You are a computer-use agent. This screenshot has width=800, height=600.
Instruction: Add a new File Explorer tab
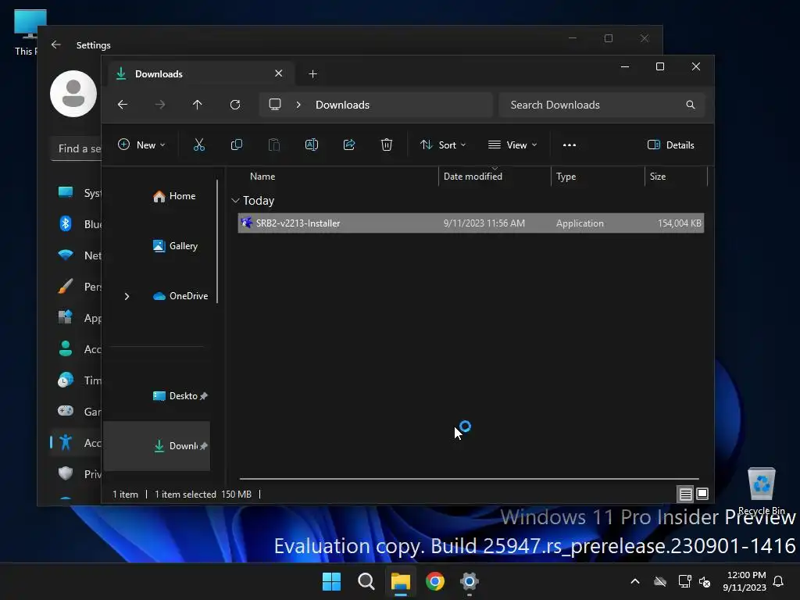[312, 74]
